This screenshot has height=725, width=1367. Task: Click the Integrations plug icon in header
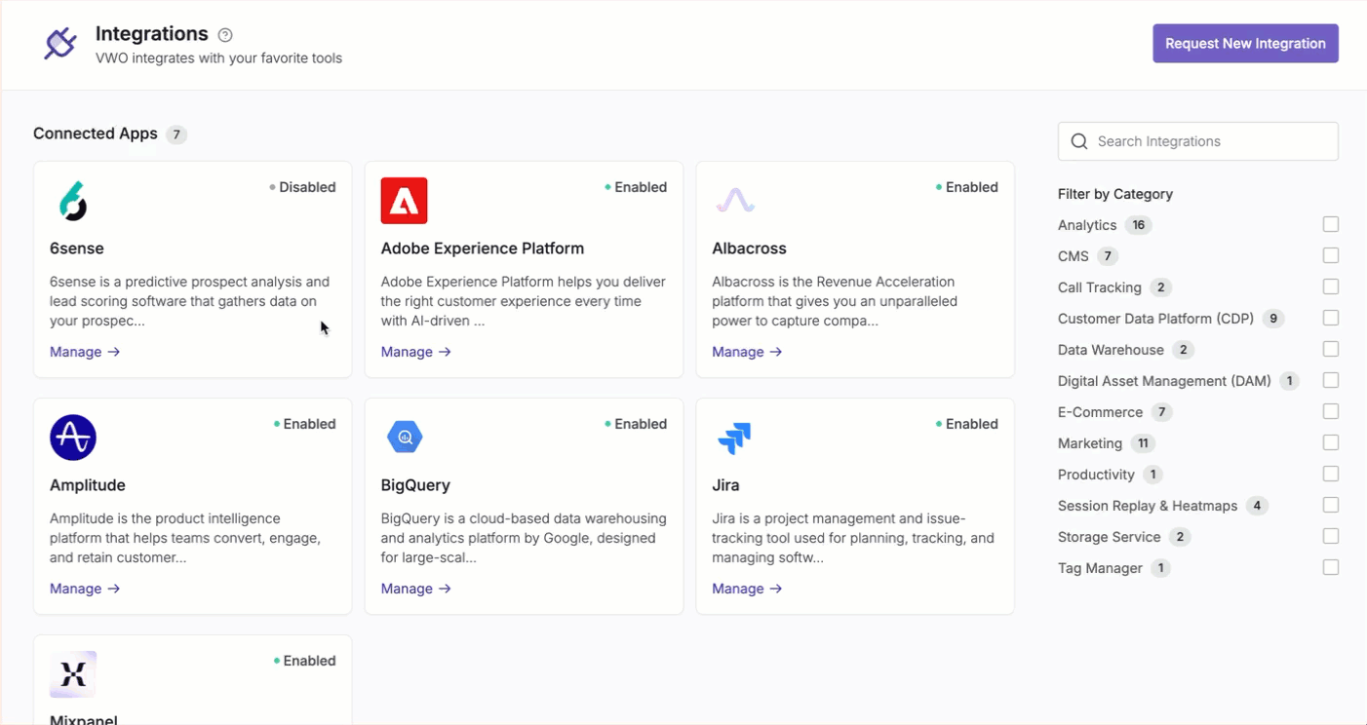[x=60, y=44]
